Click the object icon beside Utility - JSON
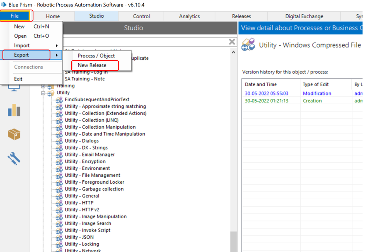 point(59,237)
